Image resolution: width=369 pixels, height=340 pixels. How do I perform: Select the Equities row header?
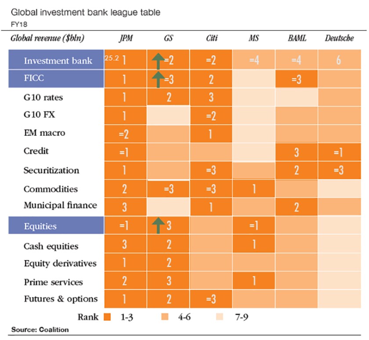click(x=56, y=225)
